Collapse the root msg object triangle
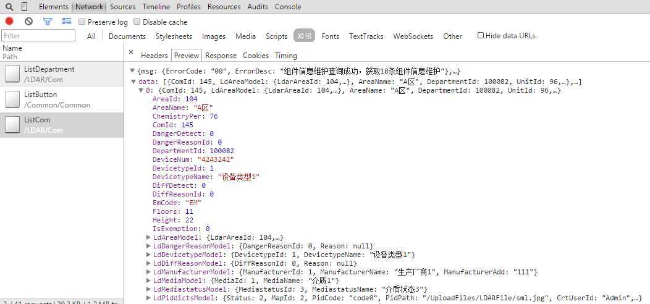This screenshot has height=304, width=650. click(x=132, y=71)
